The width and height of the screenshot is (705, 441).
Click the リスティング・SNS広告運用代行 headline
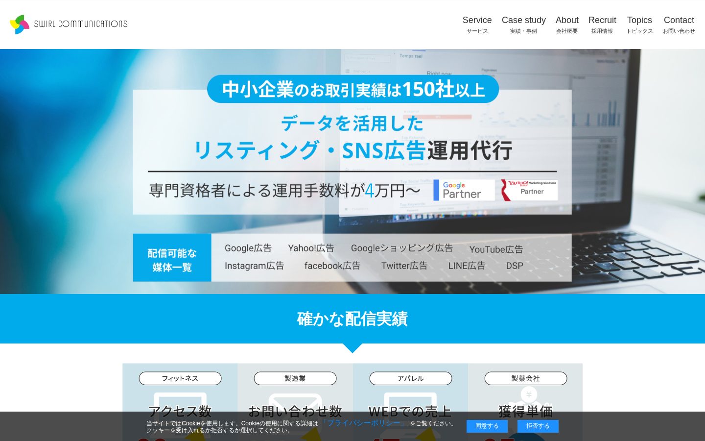(353, 150)
